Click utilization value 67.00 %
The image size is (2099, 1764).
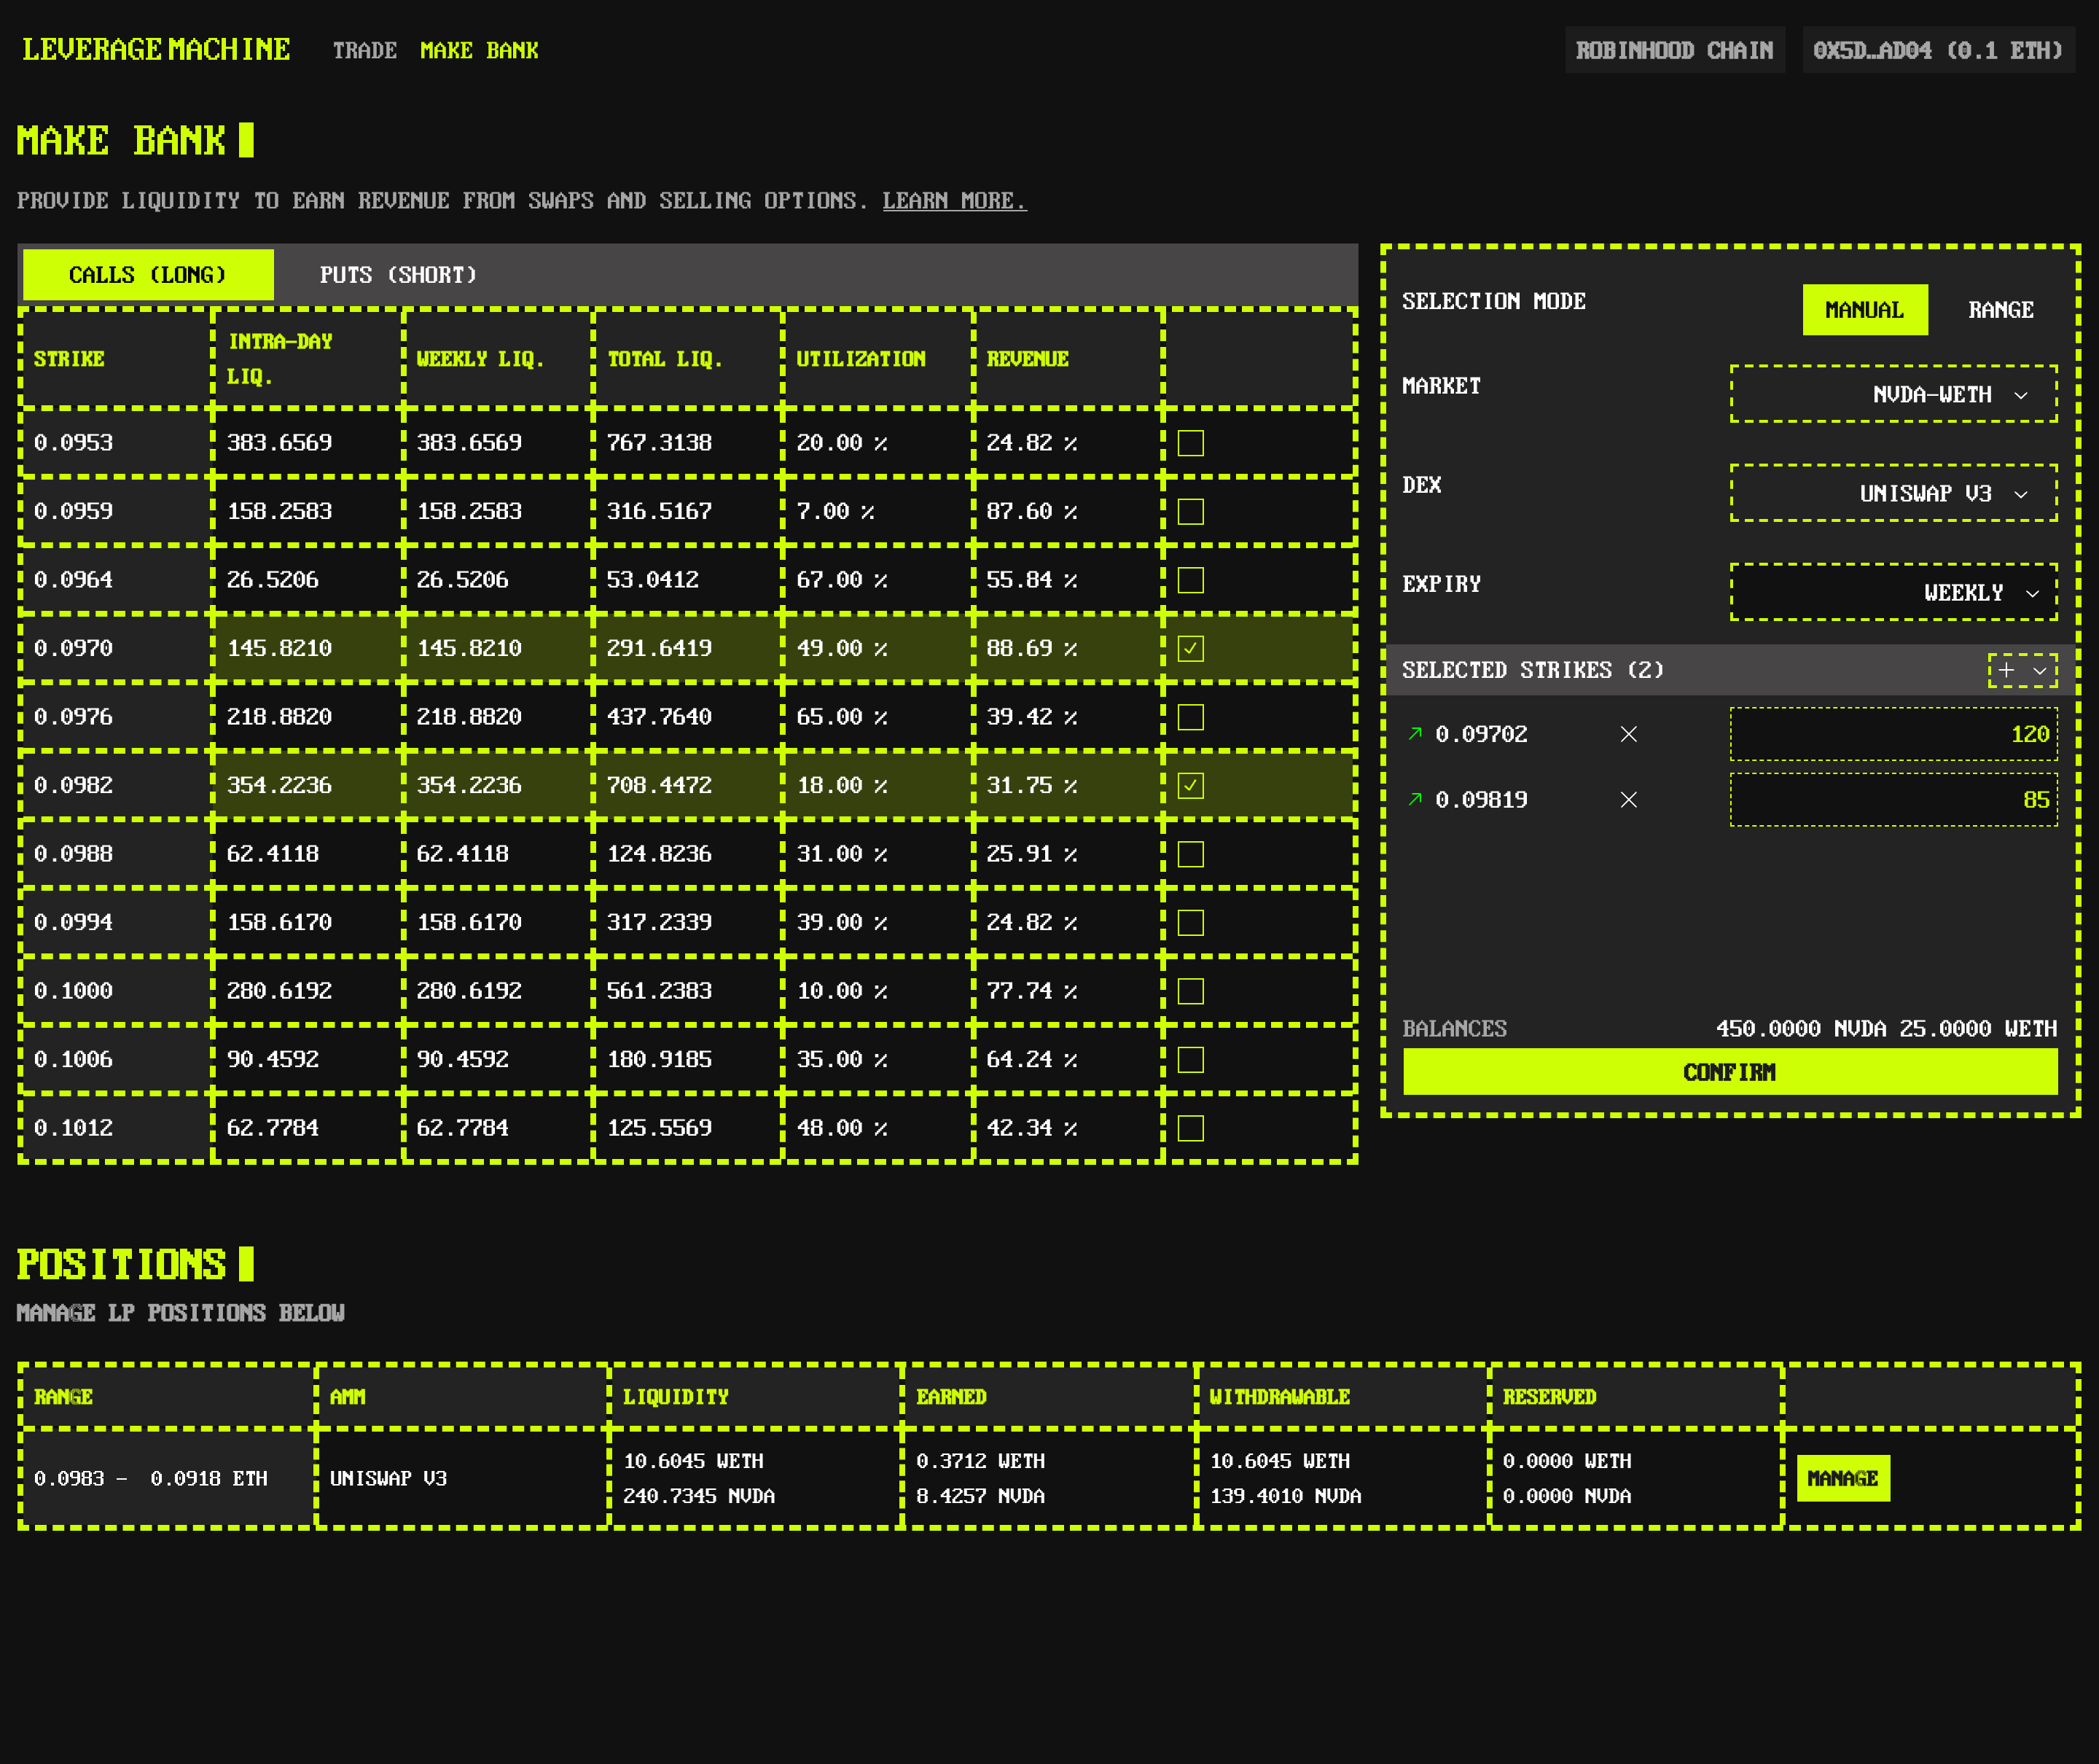tap(842, 580)
